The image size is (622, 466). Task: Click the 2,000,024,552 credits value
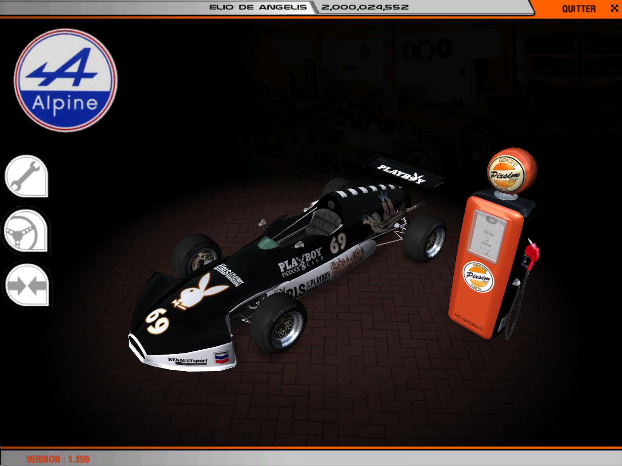[x=365, y=7]
